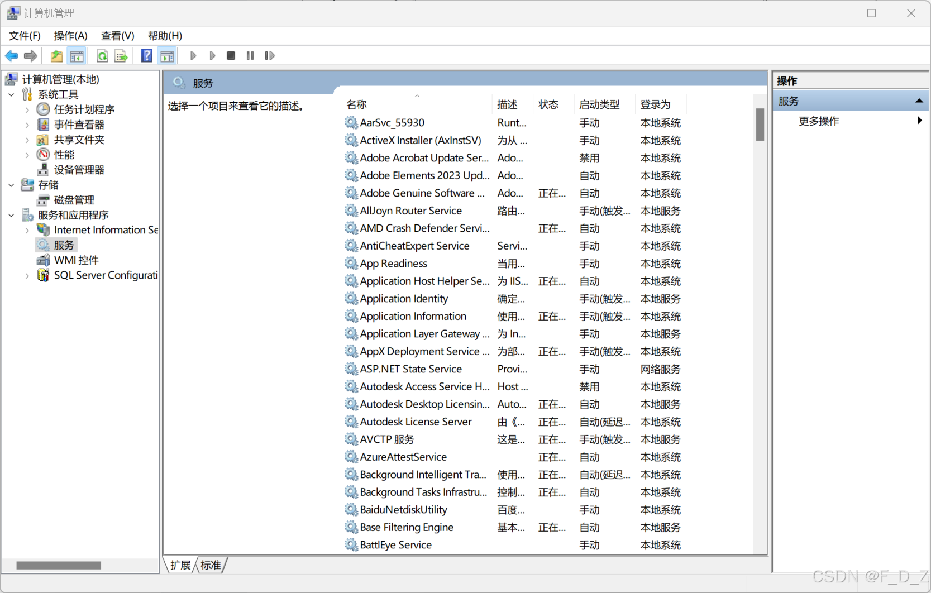The height and width of the screenshot is (593, 931).
Task: Click the left tree horizontal scrollbar thumb
Action: [x=59, y=565]
